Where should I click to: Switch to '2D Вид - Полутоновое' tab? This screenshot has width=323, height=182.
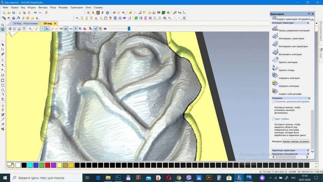click(25, 24)
